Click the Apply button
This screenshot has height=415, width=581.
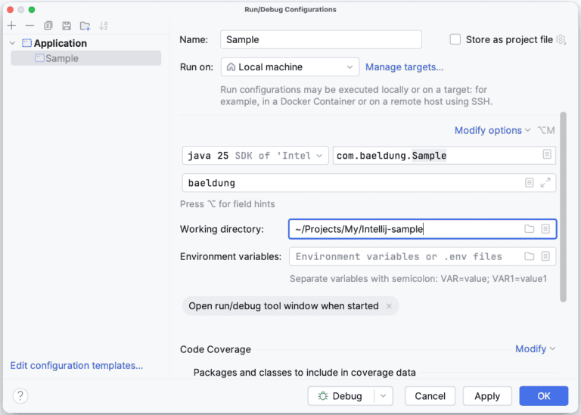click(487, 396)
